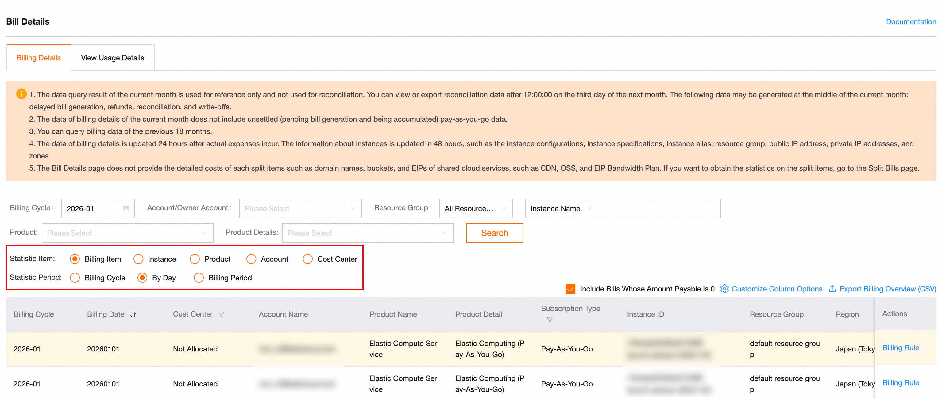
Task: Open the Documentation link
Action: (x=911, y=21)
